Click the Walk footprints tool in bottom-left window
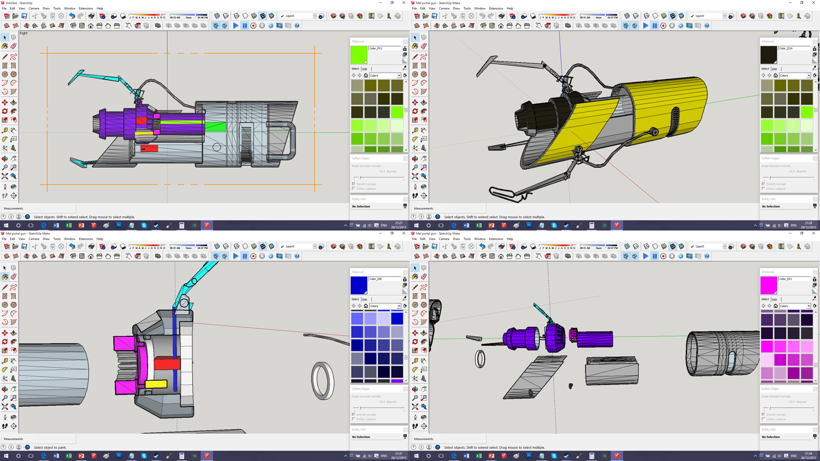The image size is (820, 461). coord(5,426)
